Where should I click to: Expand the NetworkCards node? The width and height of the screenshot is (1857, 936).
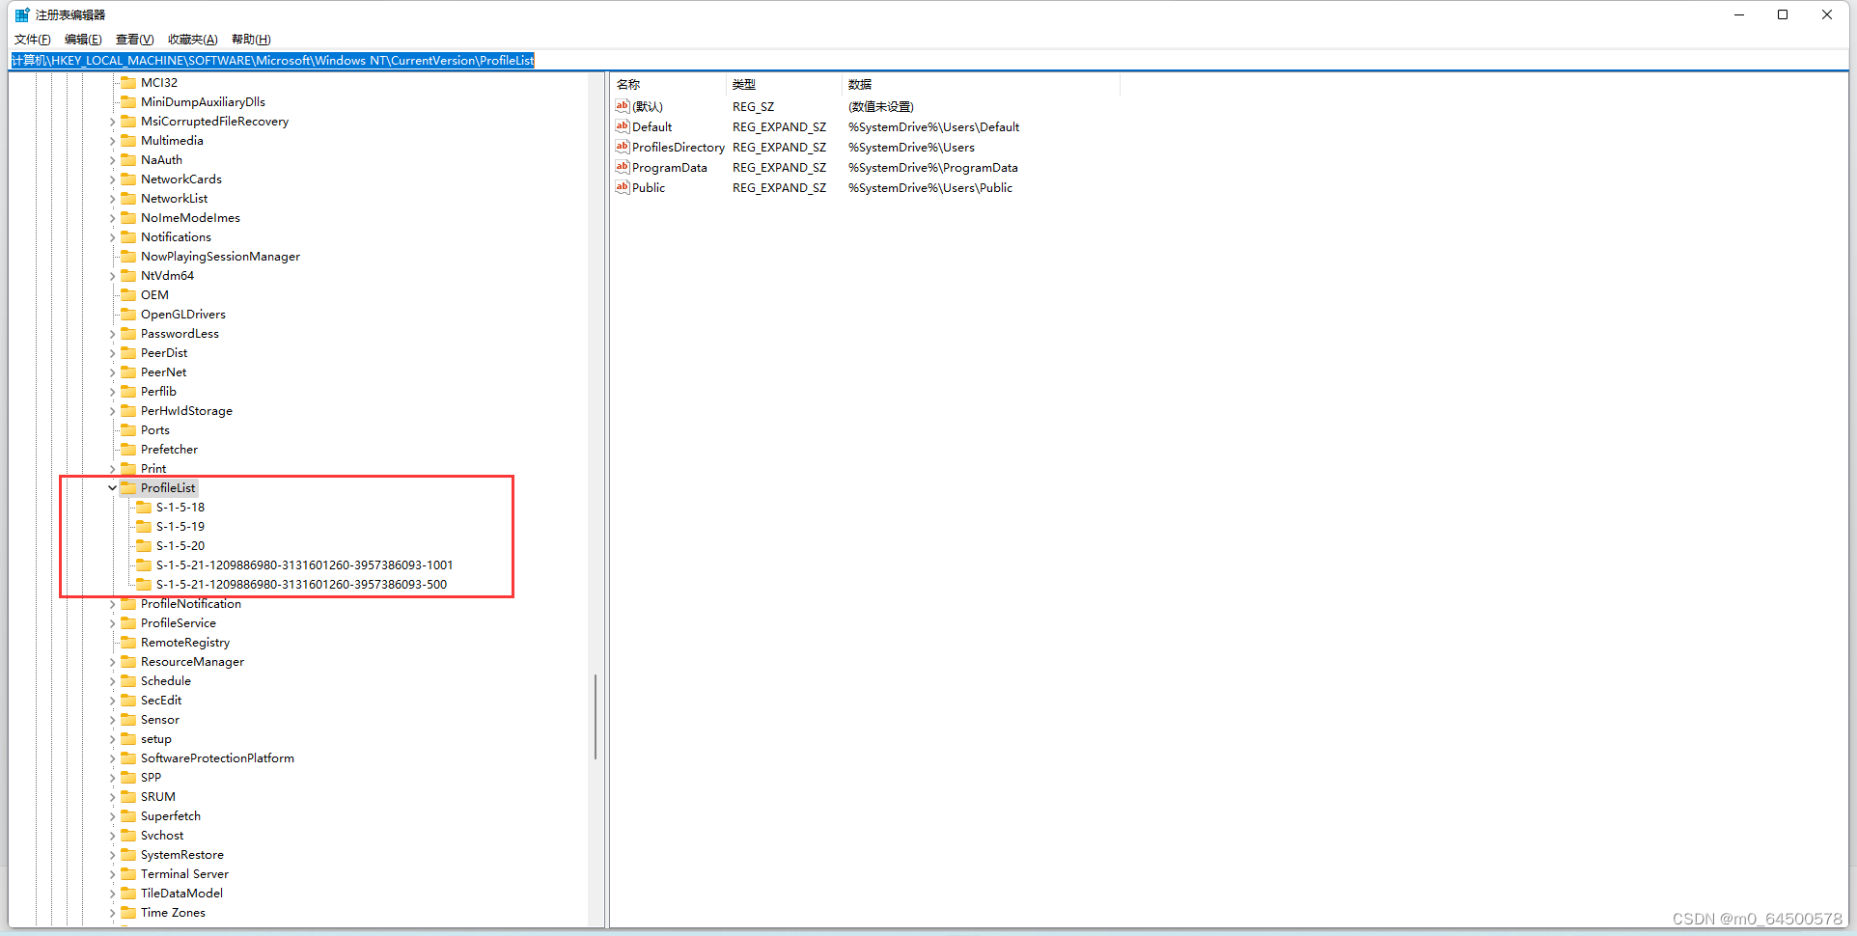tap(112, 179)
